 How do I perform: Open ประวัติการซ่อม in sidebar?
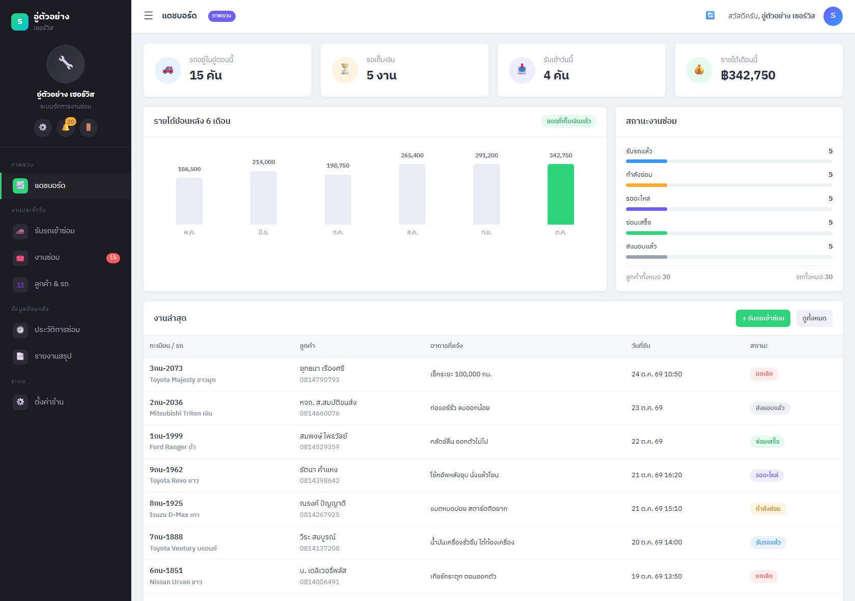point(66,330)
